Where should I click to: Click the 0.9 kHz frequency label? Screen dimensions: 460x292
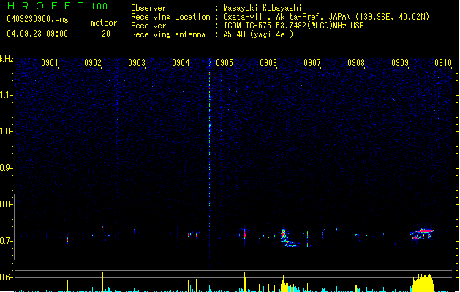pyautogui.click(x=7, y=168)
